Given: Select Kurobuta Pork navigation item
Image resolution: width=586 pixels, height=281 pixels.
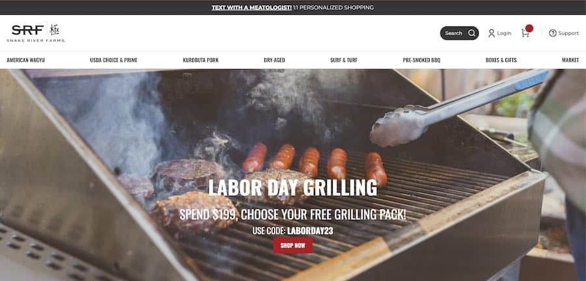Looking at the screenshot, I should (x=201, y=60).
